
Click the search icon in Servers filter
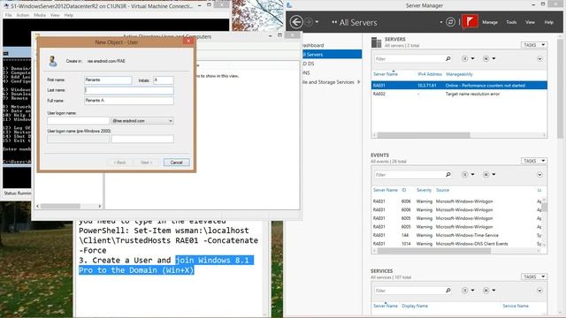click(448, 58)
